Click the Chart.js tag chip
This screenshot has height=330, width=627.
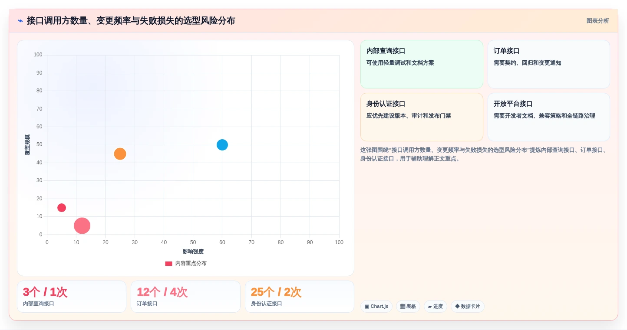(x=376, y=307)
